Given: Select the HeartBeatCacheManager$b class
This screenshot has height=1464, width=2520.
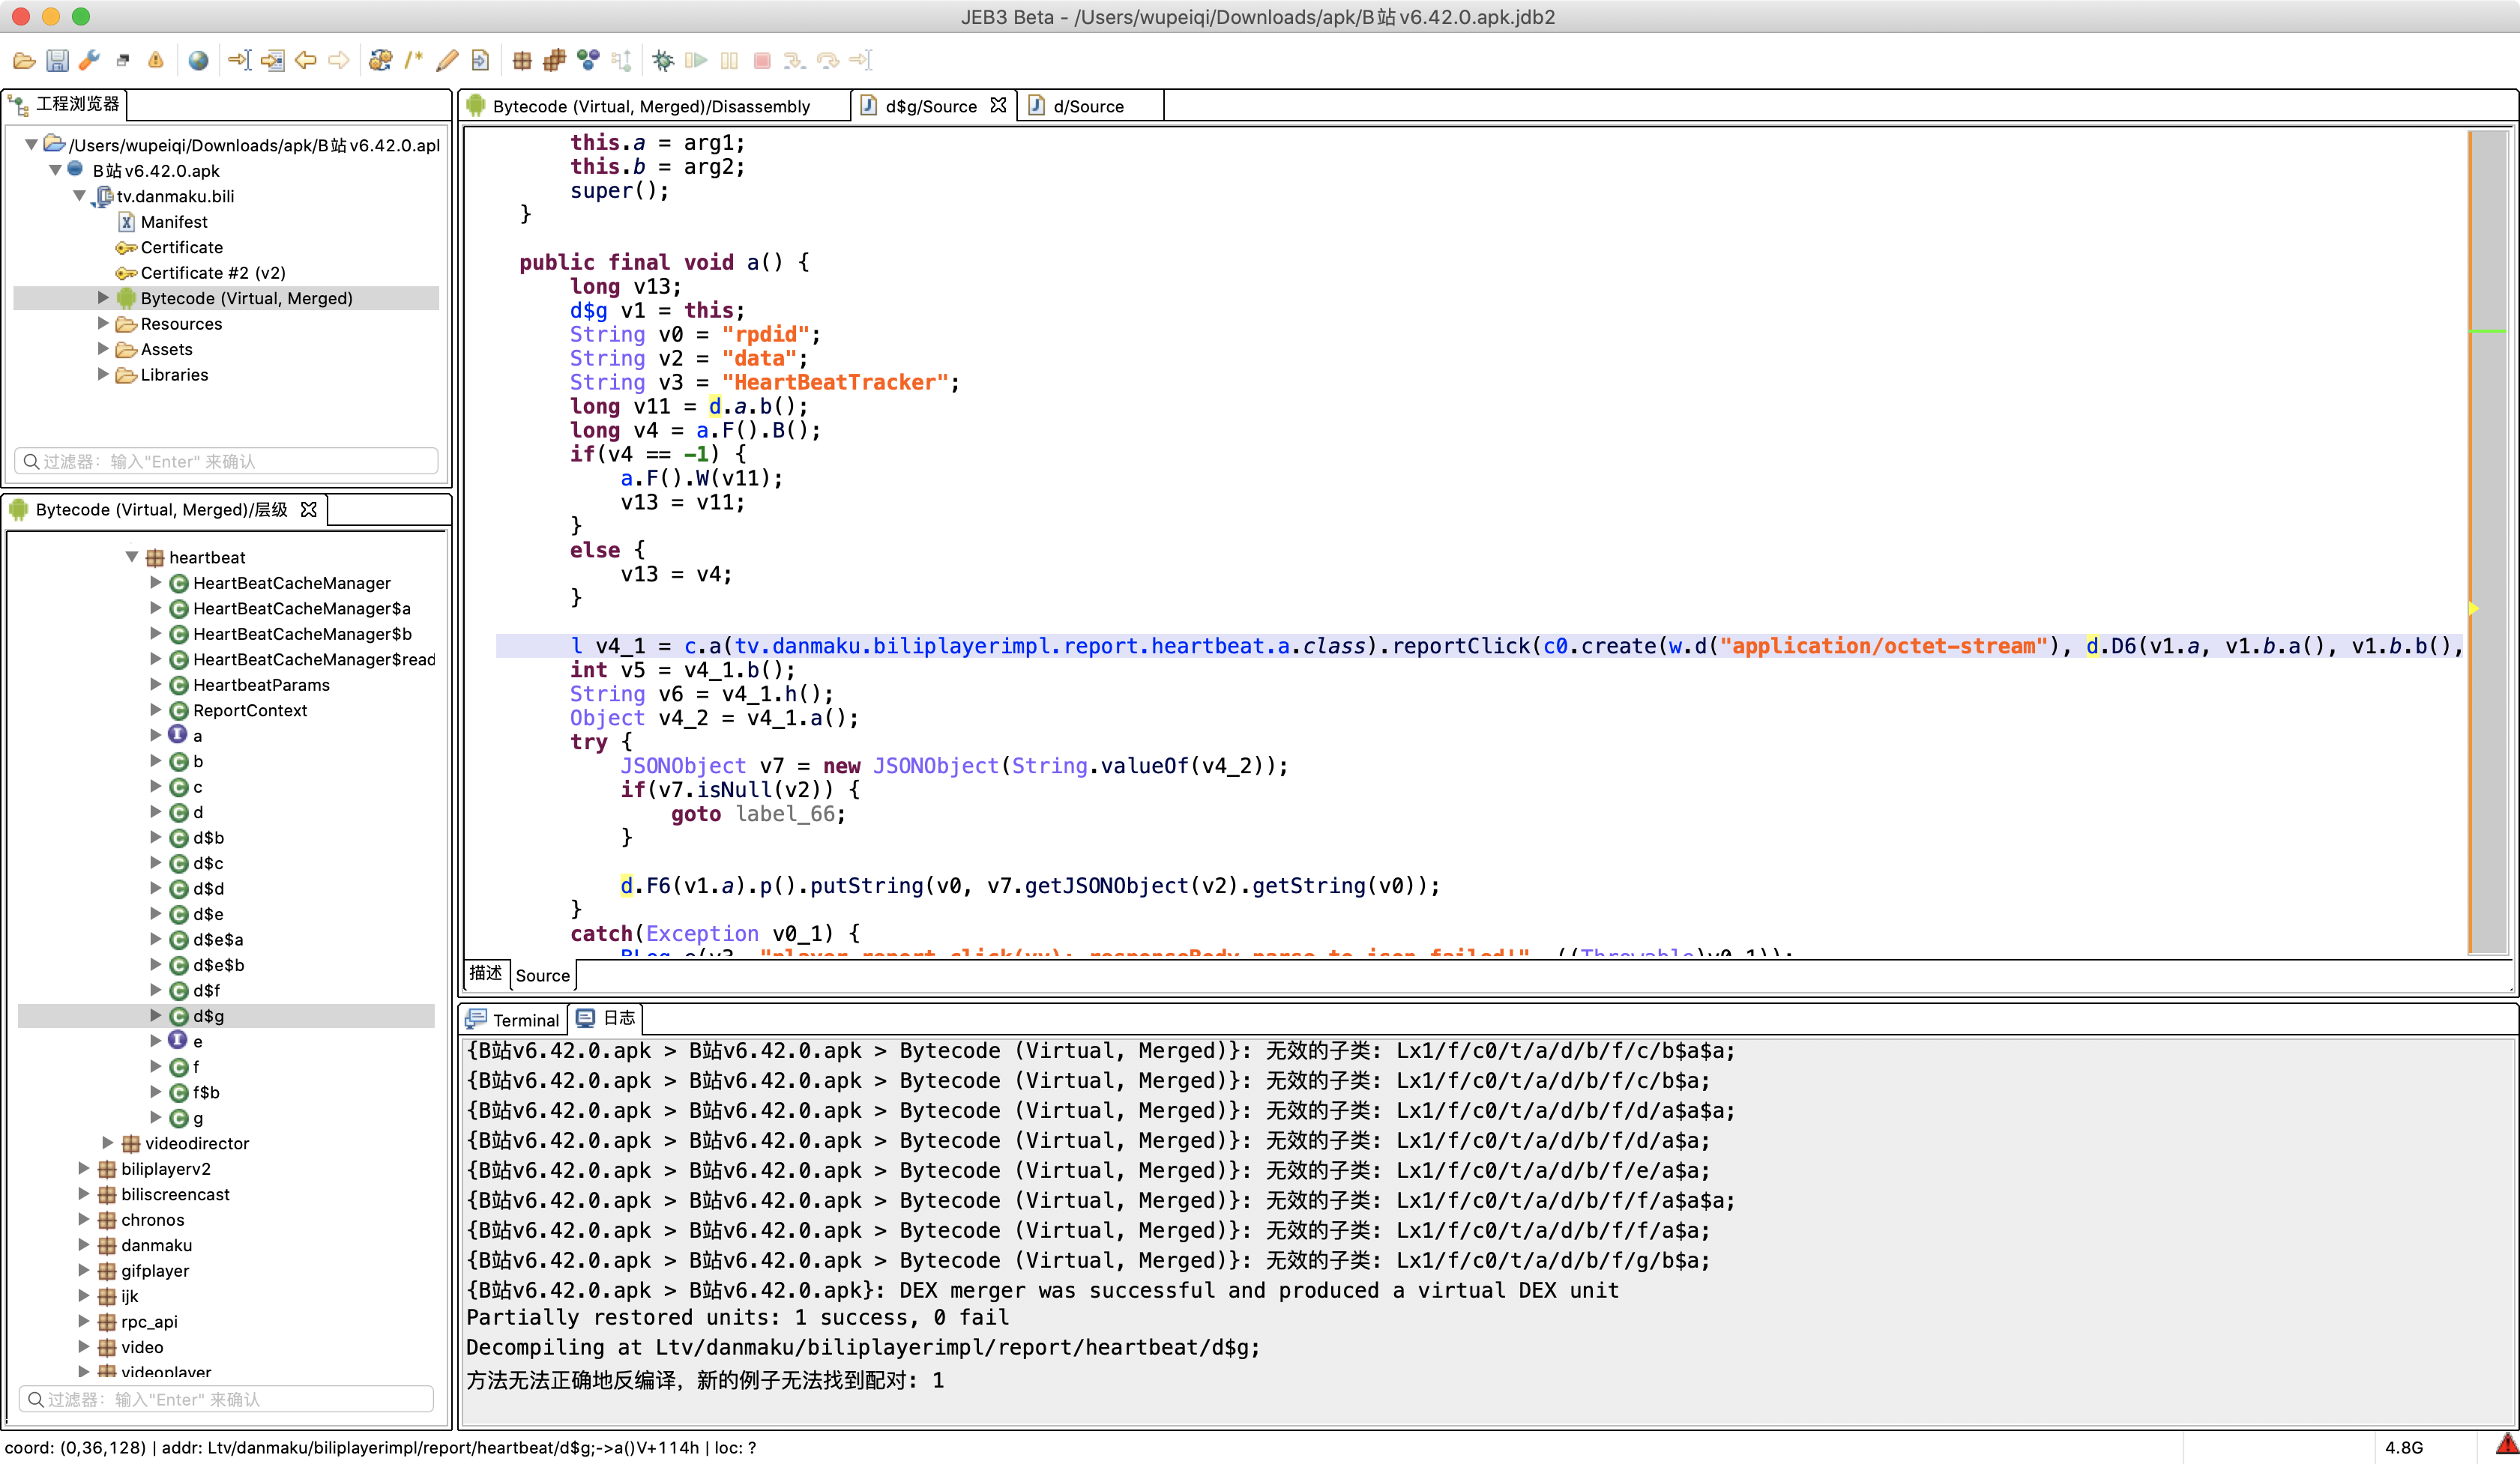Looking at the screenshot, I should 302,634.
